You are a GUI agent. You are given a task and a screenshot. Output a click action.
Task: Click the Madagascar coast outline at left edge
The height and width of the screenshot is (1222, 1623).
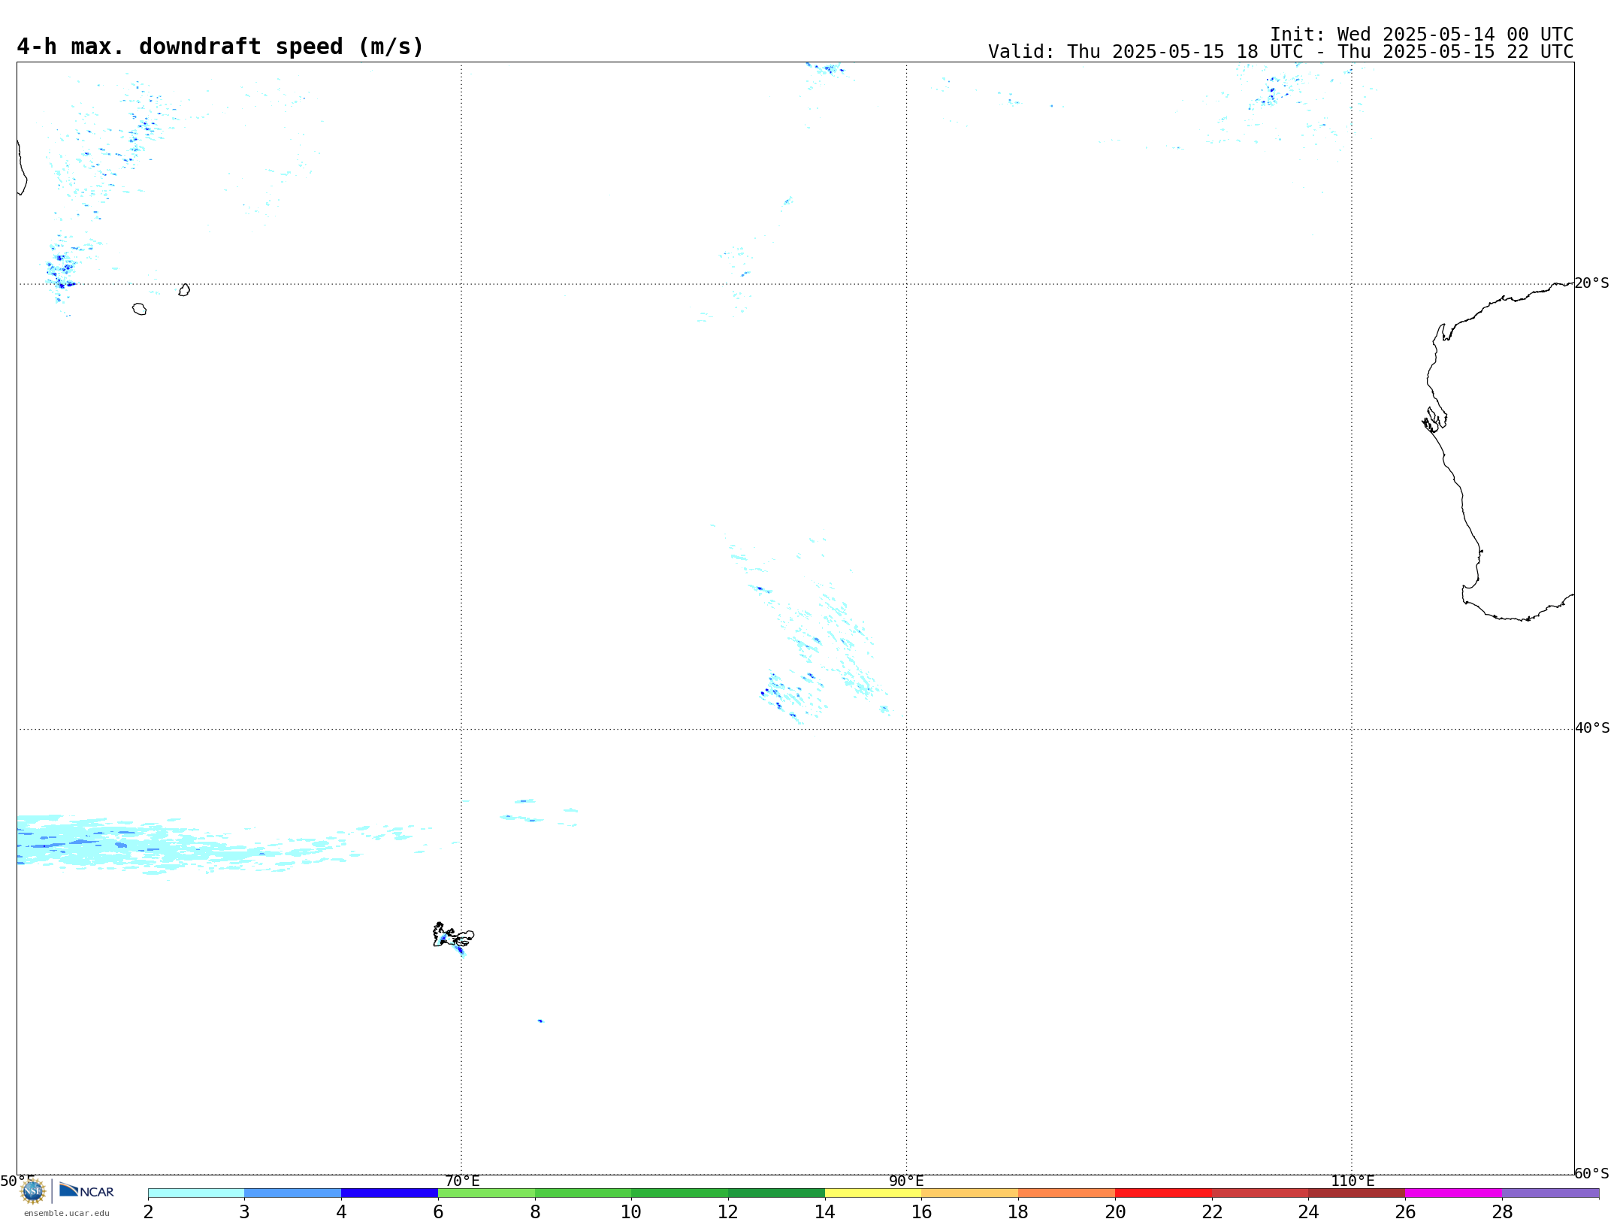coord(22,168)
